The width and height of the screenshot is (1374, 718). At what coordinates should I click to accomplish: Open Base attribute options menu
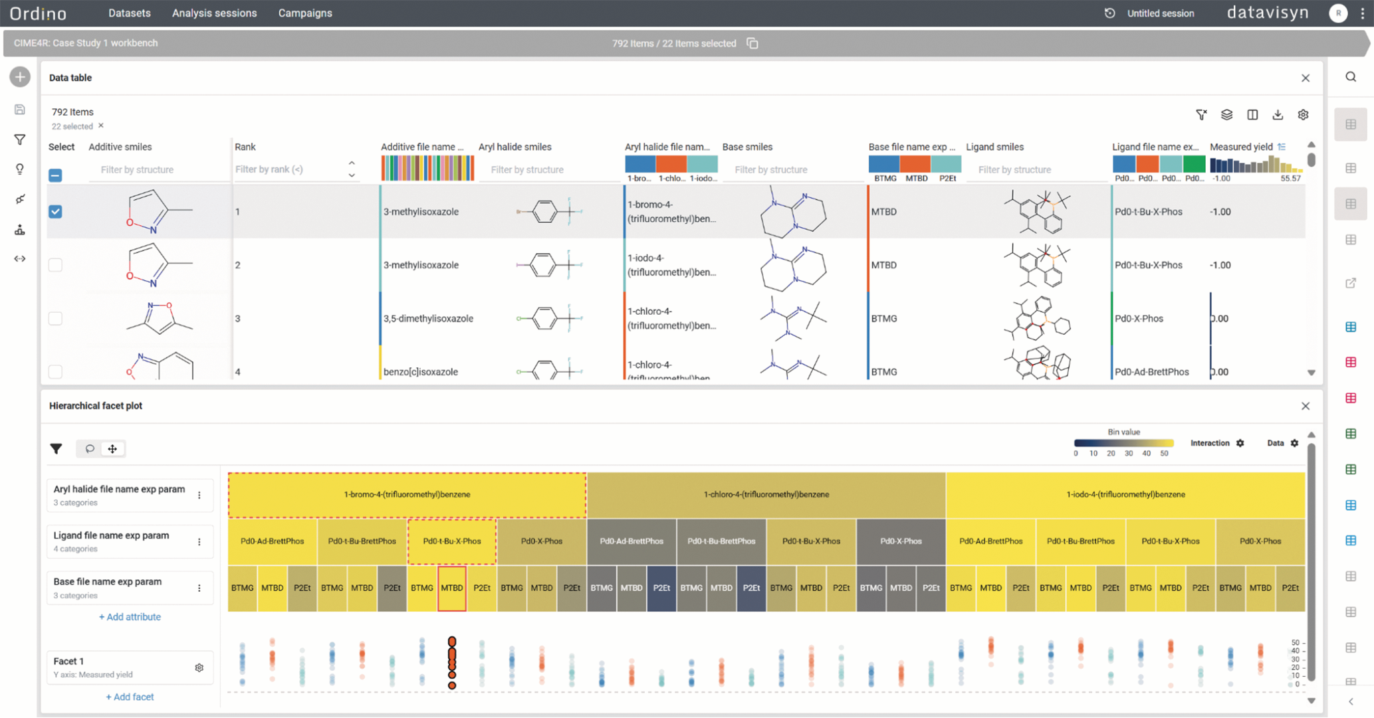pos(199,588)
